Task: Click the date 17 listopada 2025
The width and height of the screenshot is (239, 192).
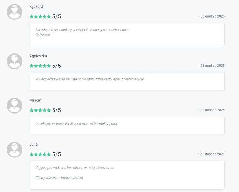Action: [x=211, y=110]
